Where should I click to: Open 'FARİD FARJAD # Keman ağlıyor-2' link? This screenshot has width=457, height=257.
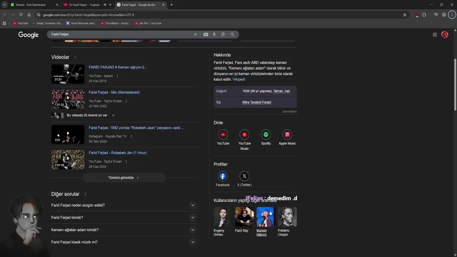coord(118,67)
